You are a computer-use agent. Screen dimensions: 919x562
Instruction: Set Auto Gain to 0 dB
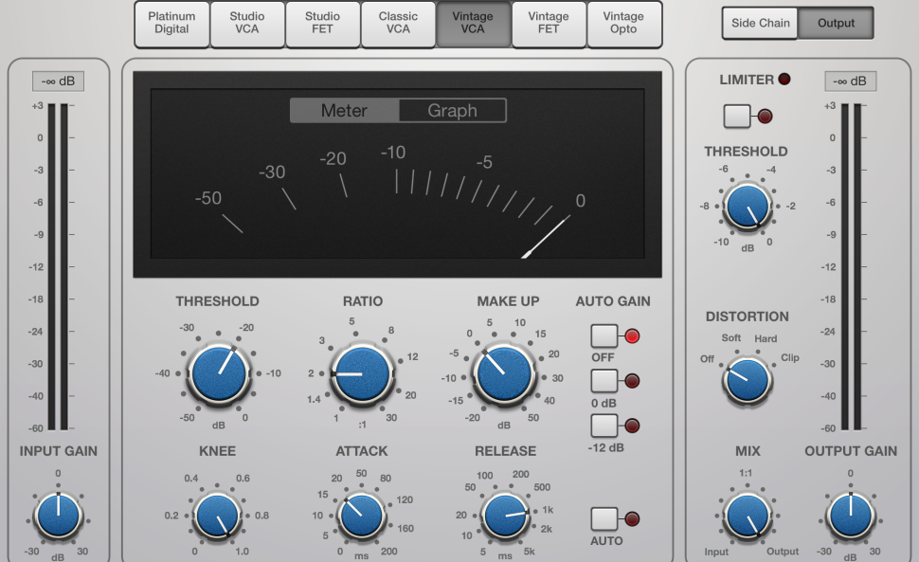(x=604, y=381)
